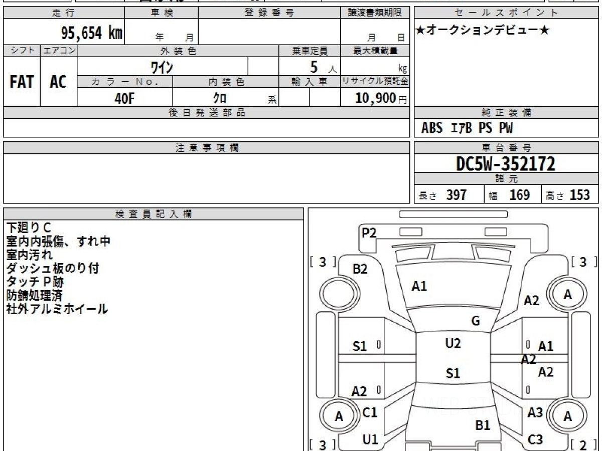This screenshot has height=451, width=602.
Task: Click the note 防錆処理済
Action: point(34,295)
